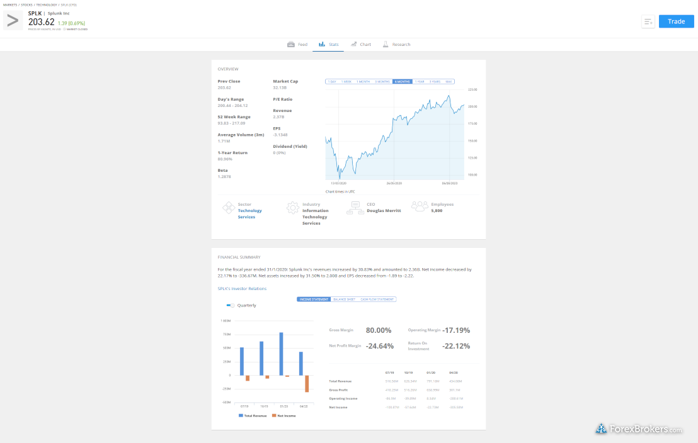
Task: Click the blue Trade button
Action: point(676,21)
